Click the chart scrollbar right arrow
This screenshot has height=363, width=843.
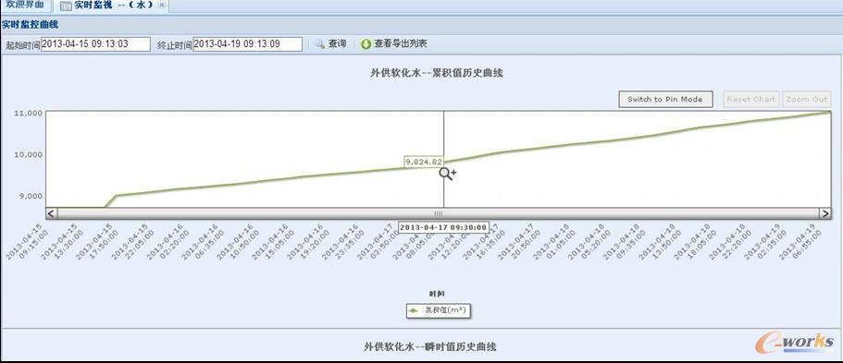[825, 213]
